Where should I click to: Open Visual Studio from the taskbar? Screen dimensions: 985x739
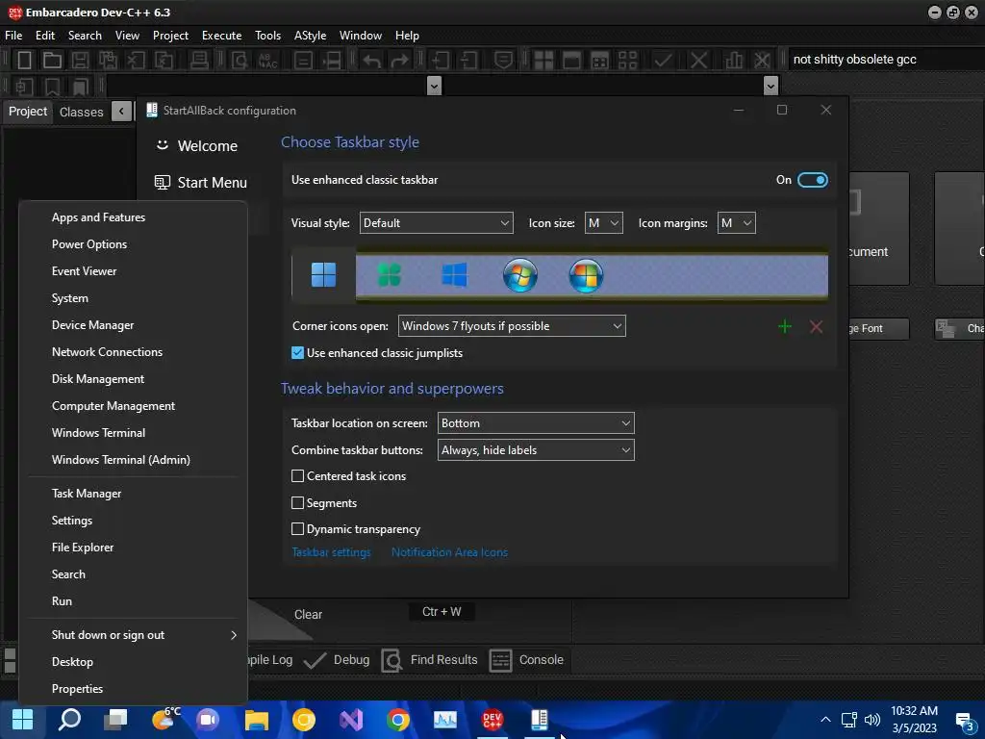tap(351, 720)
